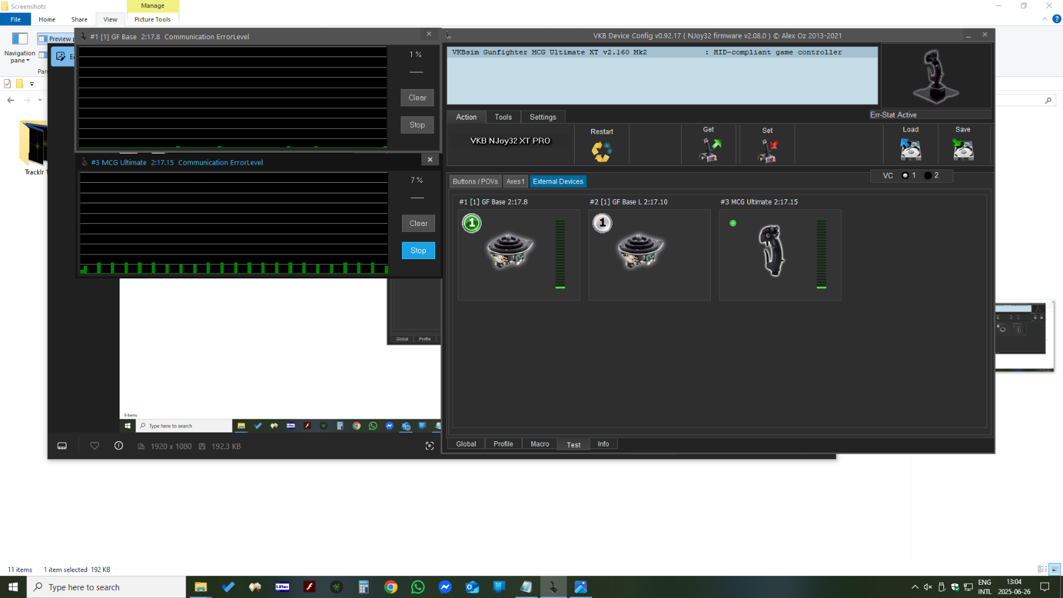Screen dimensions: 1063x598
Task: Go back in File Explorer navigation
Action: click(11, 100)
